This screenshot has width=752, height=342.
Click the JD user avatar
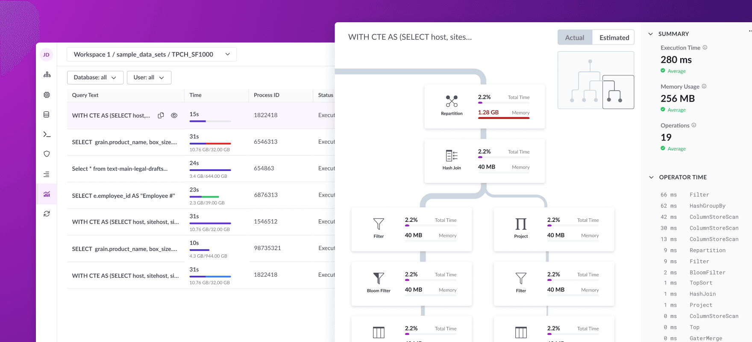46,55
